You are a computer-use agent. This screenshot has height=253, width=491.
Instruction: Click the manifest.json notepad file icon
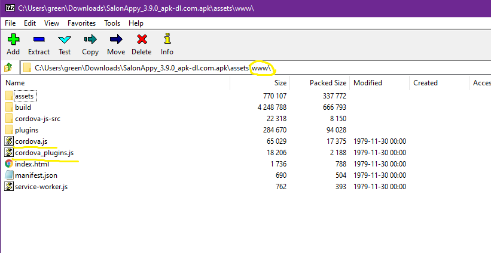click(x=9, y=175)
